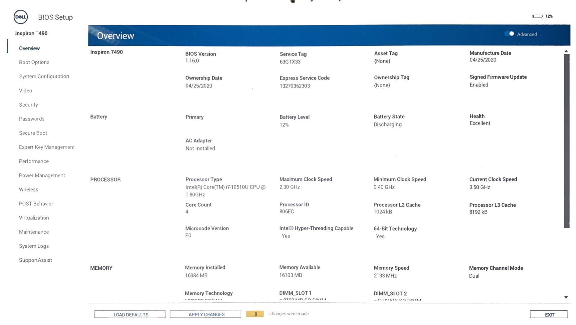The height and width of the screenshot is (325, 576).
Task: Click the vertical scrollbar thumb
Action: pyautogui.click(x=566, y=141)
